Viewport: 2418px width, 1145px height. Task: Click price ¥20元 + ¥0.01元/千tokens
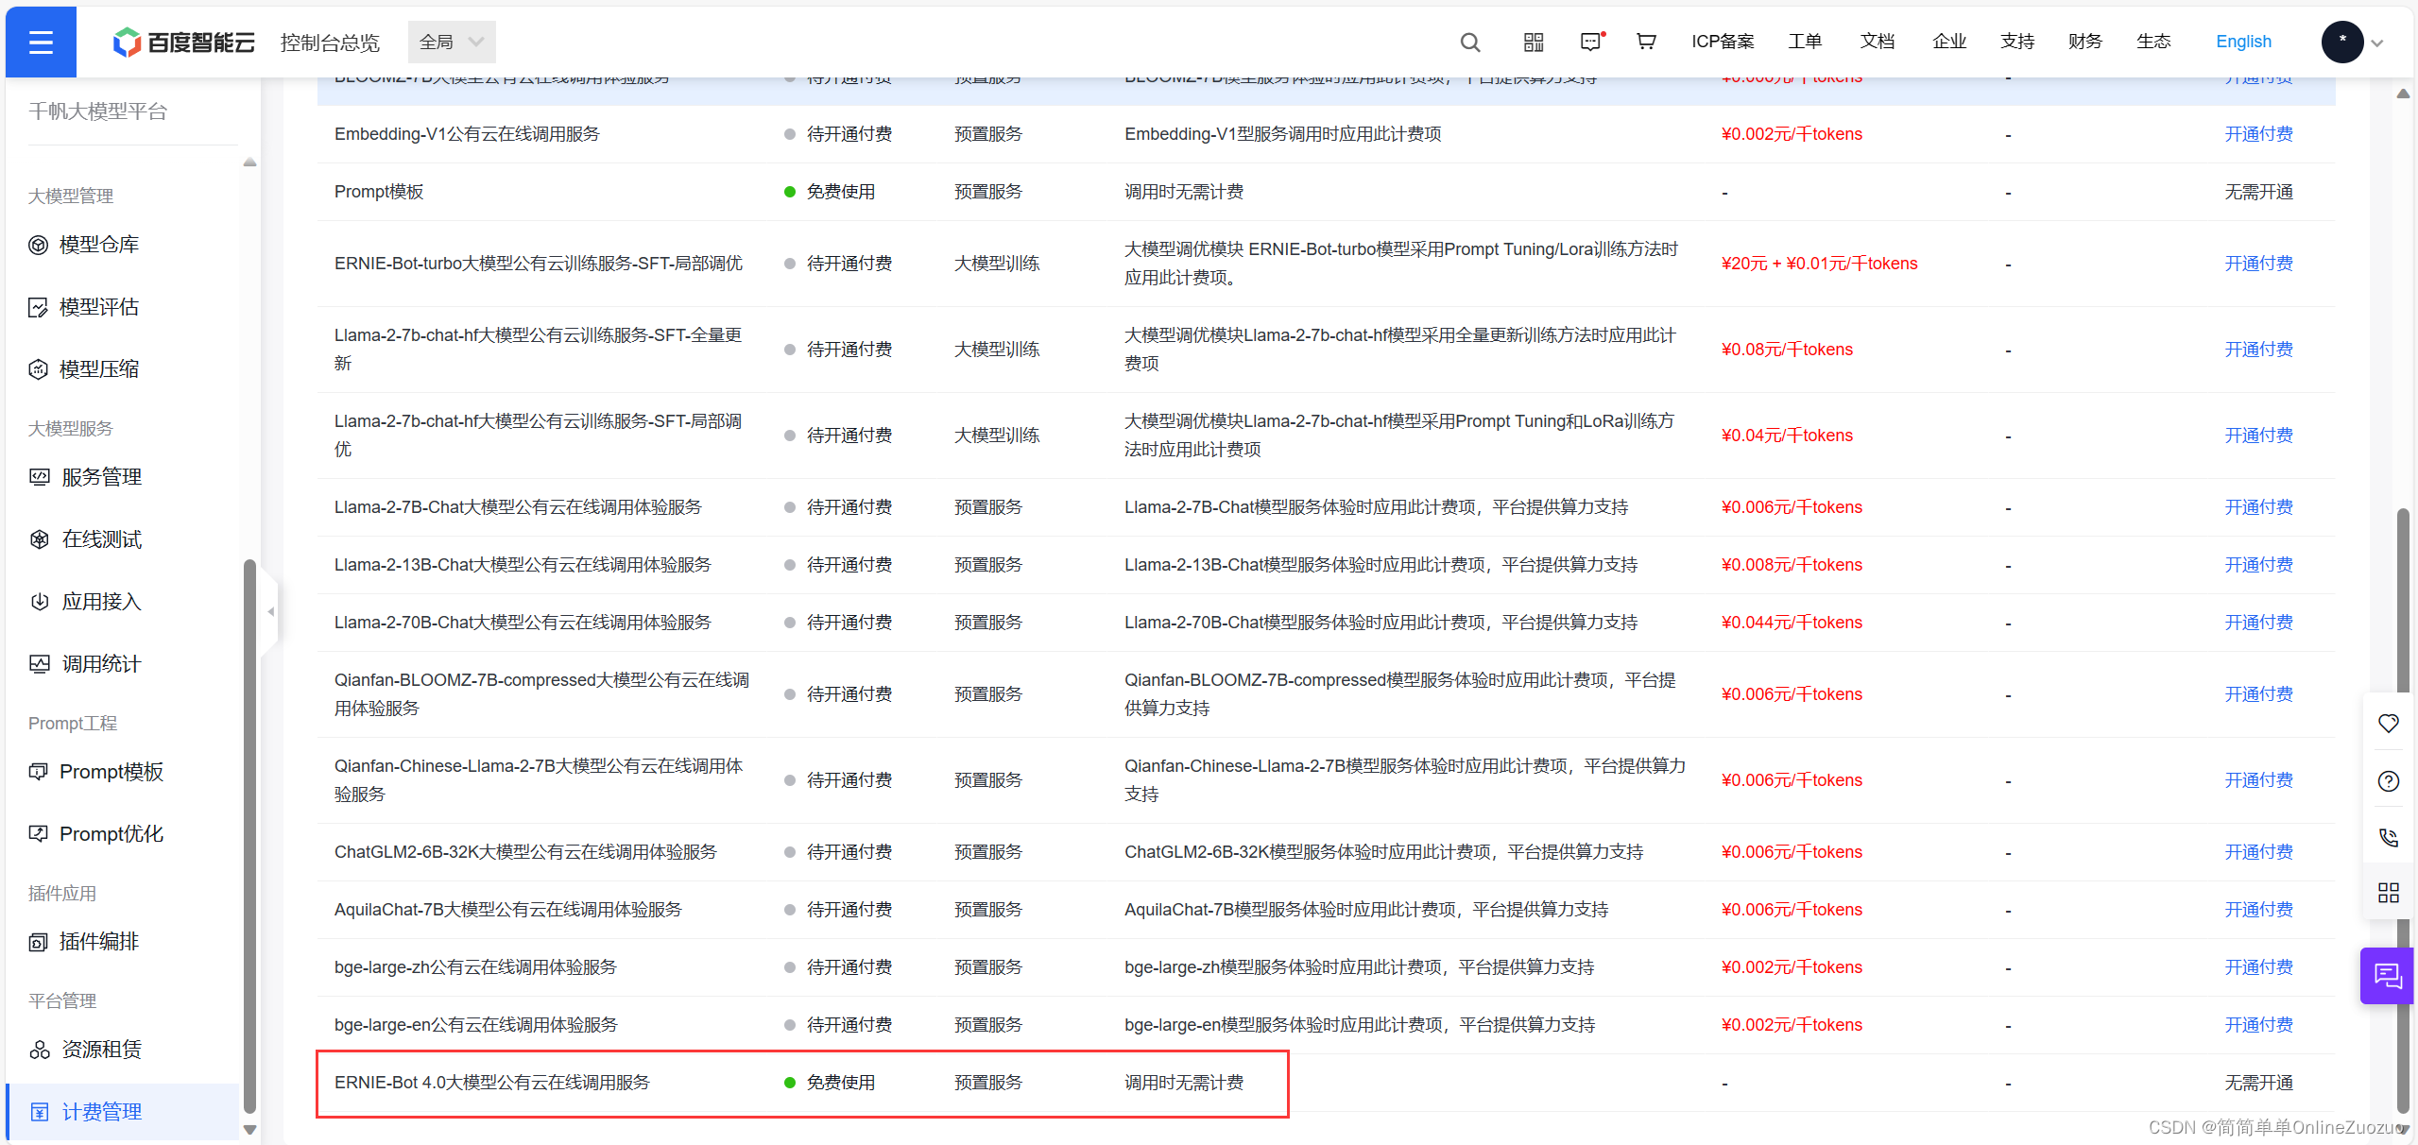pos(1819,264)
